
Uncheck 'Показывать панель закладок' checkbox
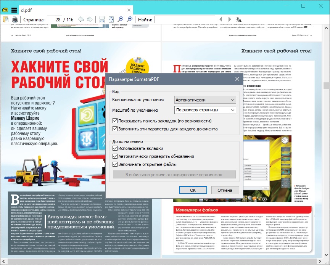point(116,121)
